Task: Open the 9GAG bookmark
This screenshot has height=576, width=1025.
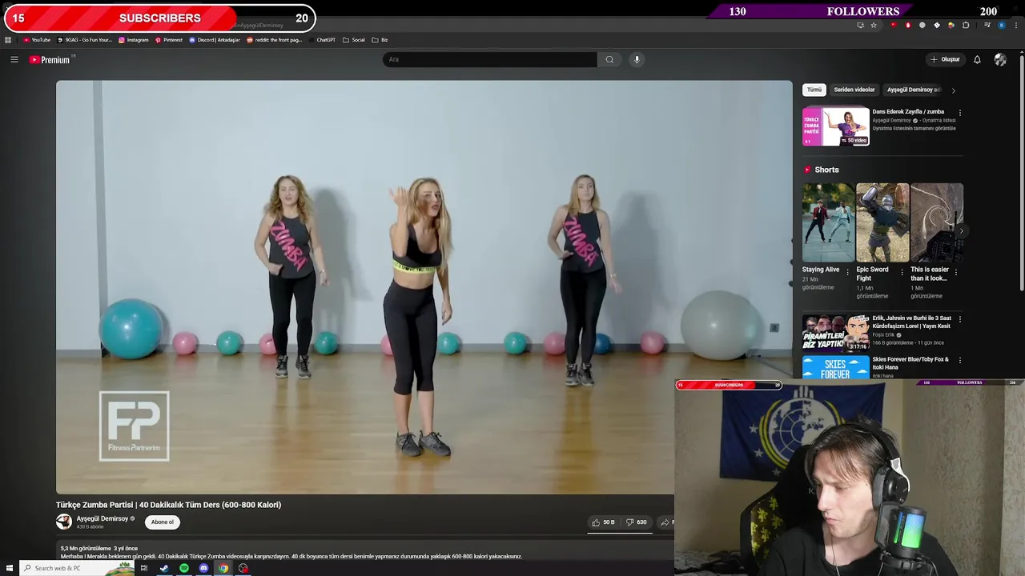Action: [x=85, y=40]
